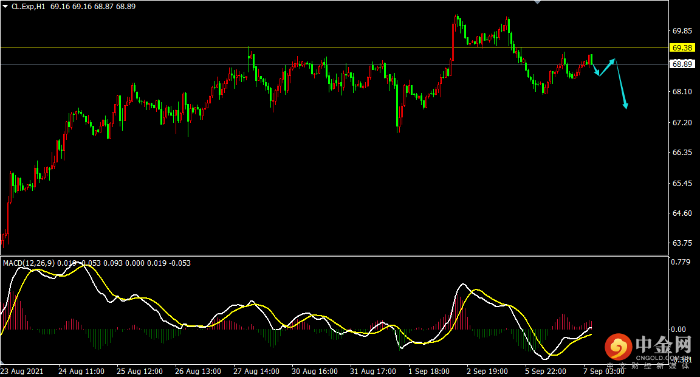Click the 63.75 price axis value

[682, 243]
